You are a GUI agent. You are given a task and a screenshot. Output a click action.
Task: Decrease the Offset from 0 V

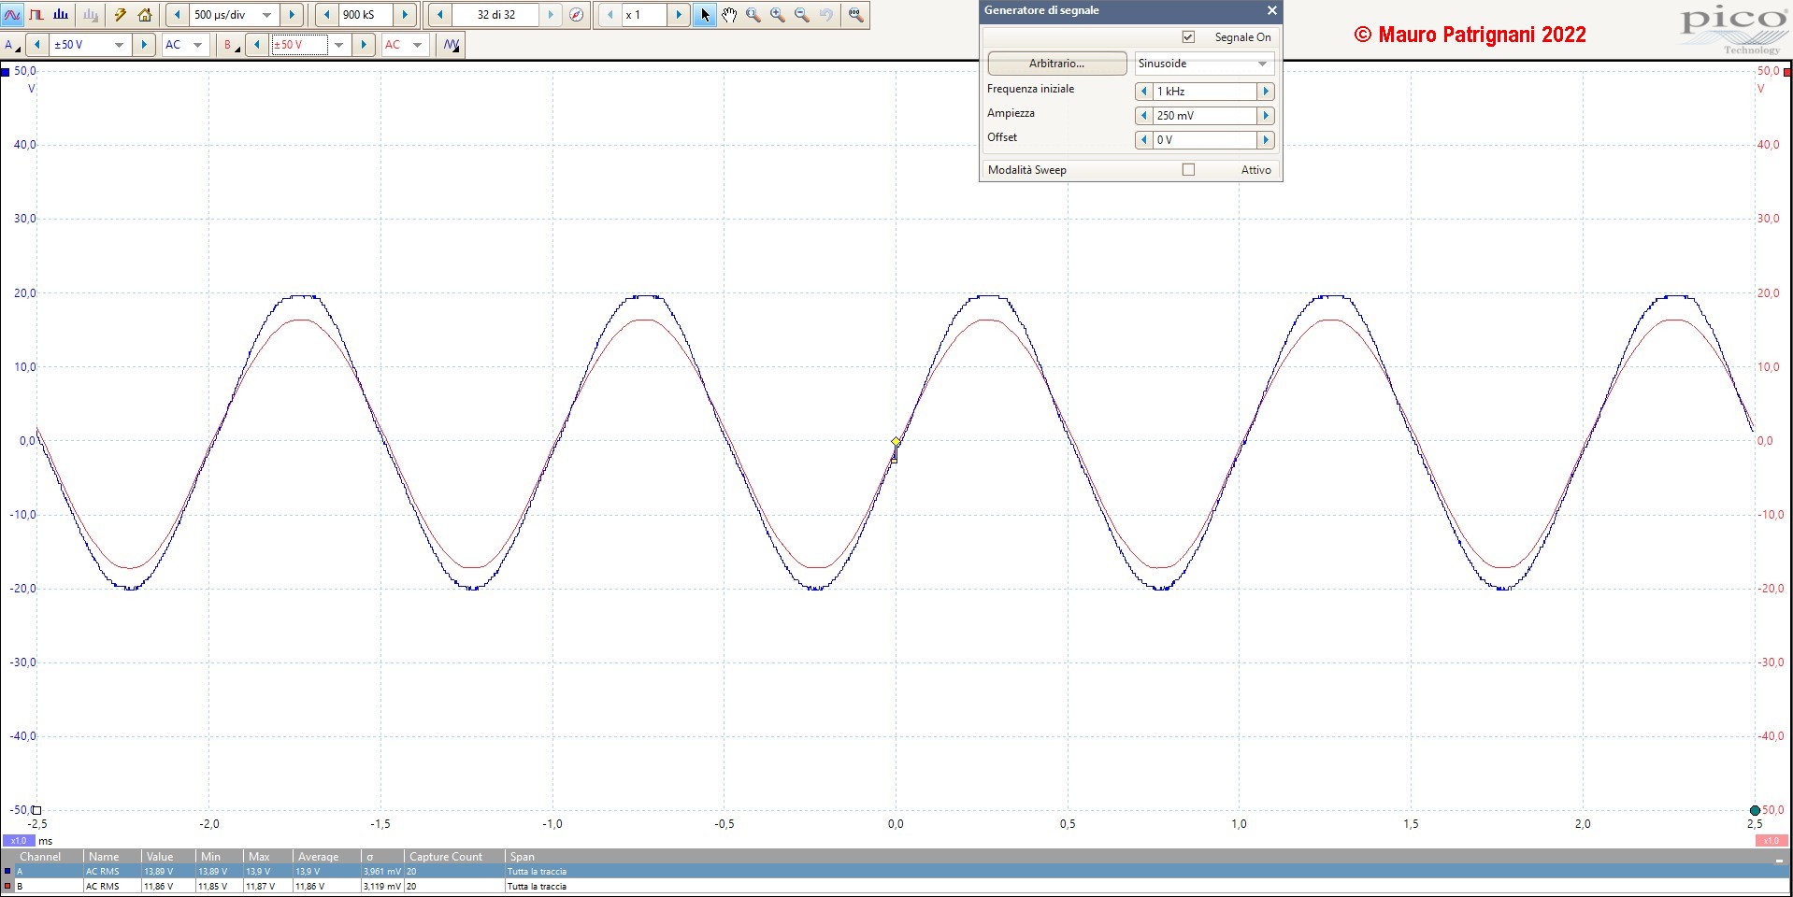click(1143, 140)
